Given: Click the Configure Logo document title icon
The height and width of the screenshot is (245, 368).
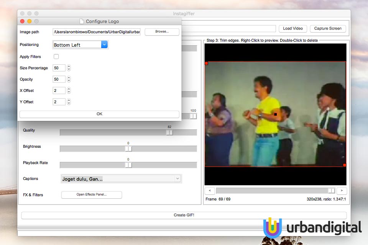Looking at the screenshot, I should coord(82,21).
